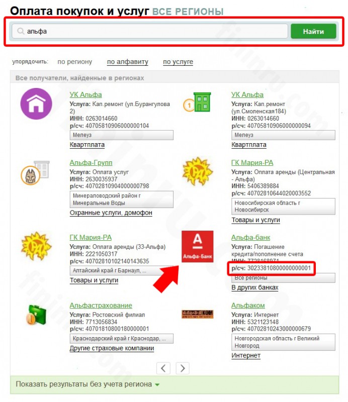Click the Мария-РА sun logo for Центральная - Альфа
Screen dimensions: 348x402
coord(197,171)
